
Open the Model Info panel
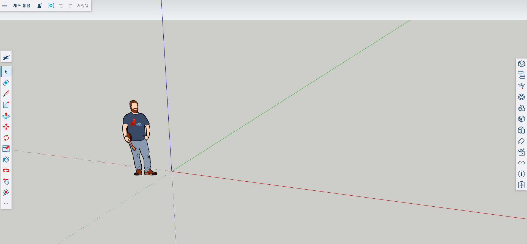[521, 174]
